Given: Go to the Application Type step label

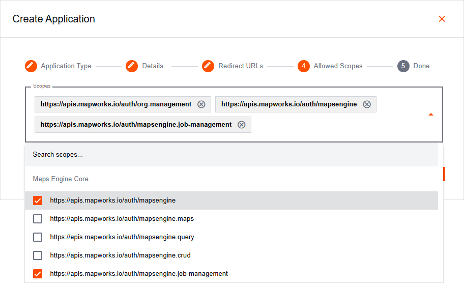Looking at the screenshot, I should tap(66, 66).
